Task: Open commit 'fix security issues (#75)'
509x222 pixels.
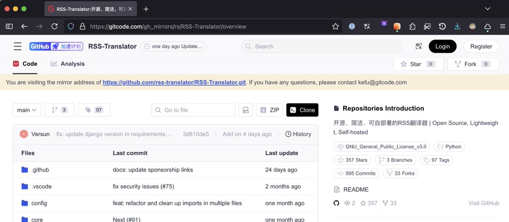Action: click(x=143, y=186)
